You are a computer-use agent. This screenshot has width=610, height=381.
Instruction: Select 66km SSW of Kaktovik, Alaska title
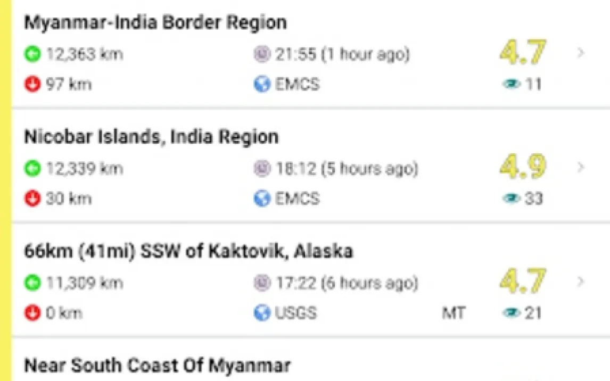pos(188,251)
